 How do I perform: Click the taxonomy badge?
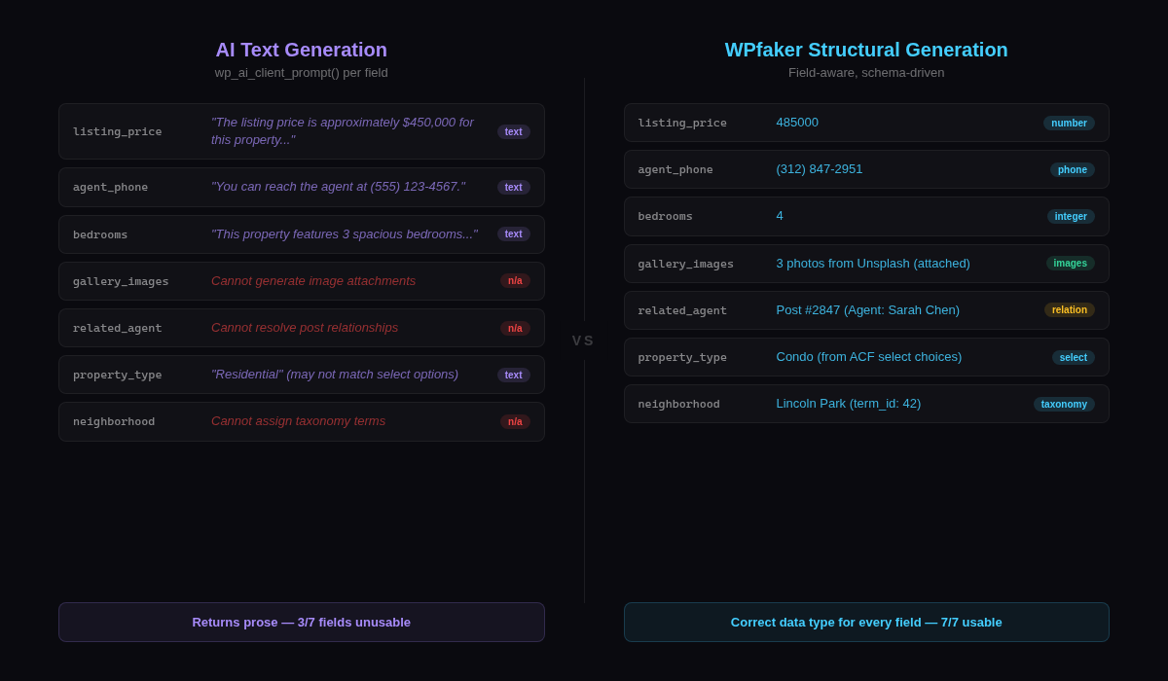pyautogui.click(x=1064, y=404)
